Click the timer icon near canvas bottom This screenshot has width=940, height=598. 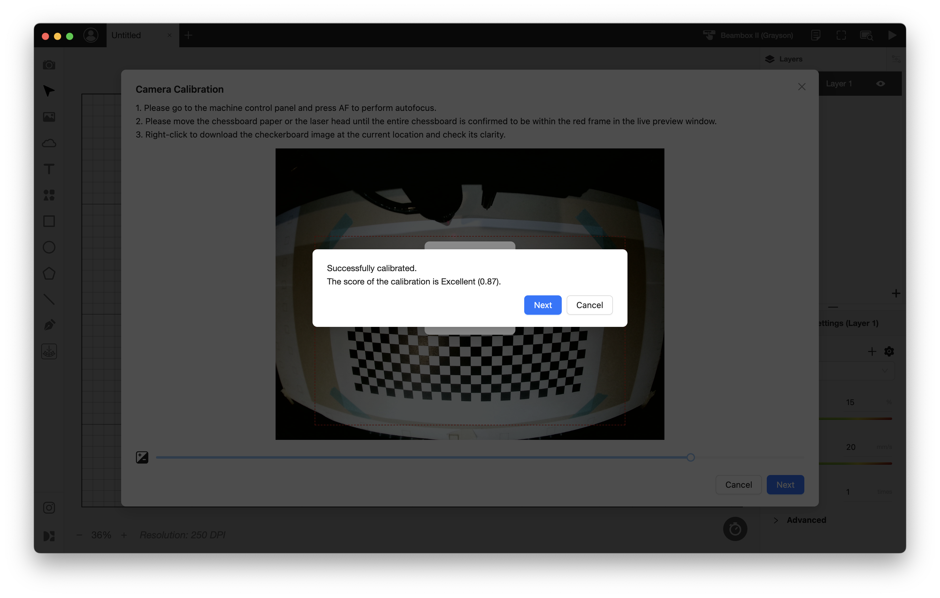735,529
